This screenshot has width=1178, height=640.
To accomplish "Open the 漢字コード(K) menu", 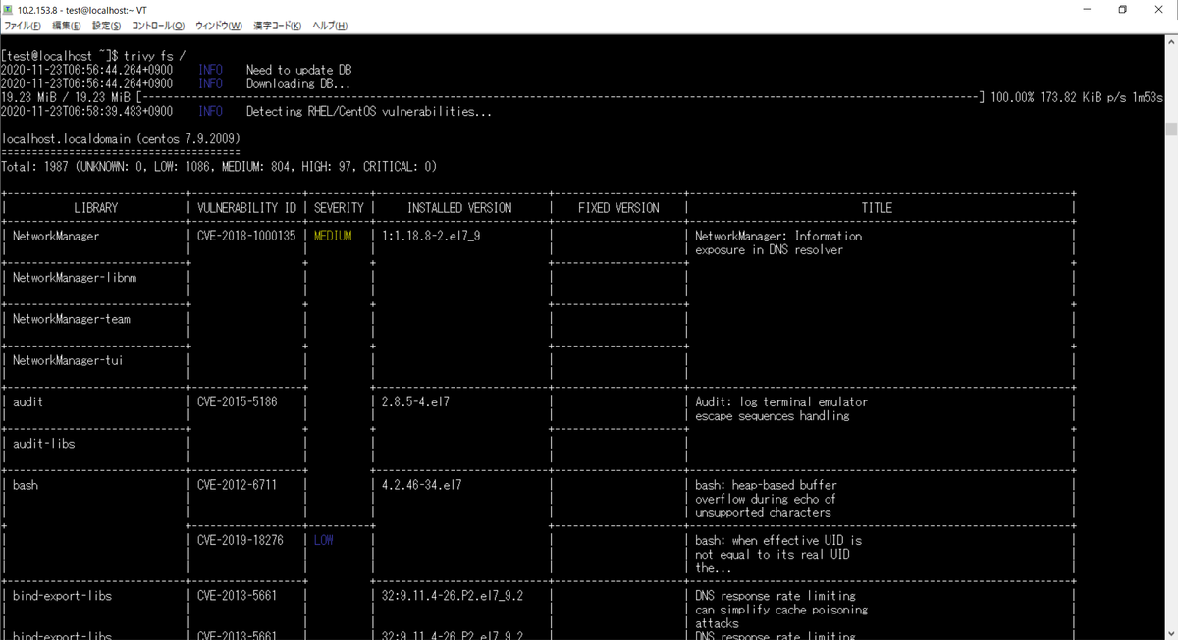I will click(278, 26).
